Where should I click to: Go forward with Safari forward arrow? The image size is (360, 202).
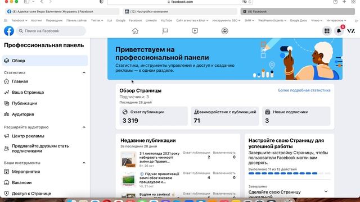pos(50,2)
